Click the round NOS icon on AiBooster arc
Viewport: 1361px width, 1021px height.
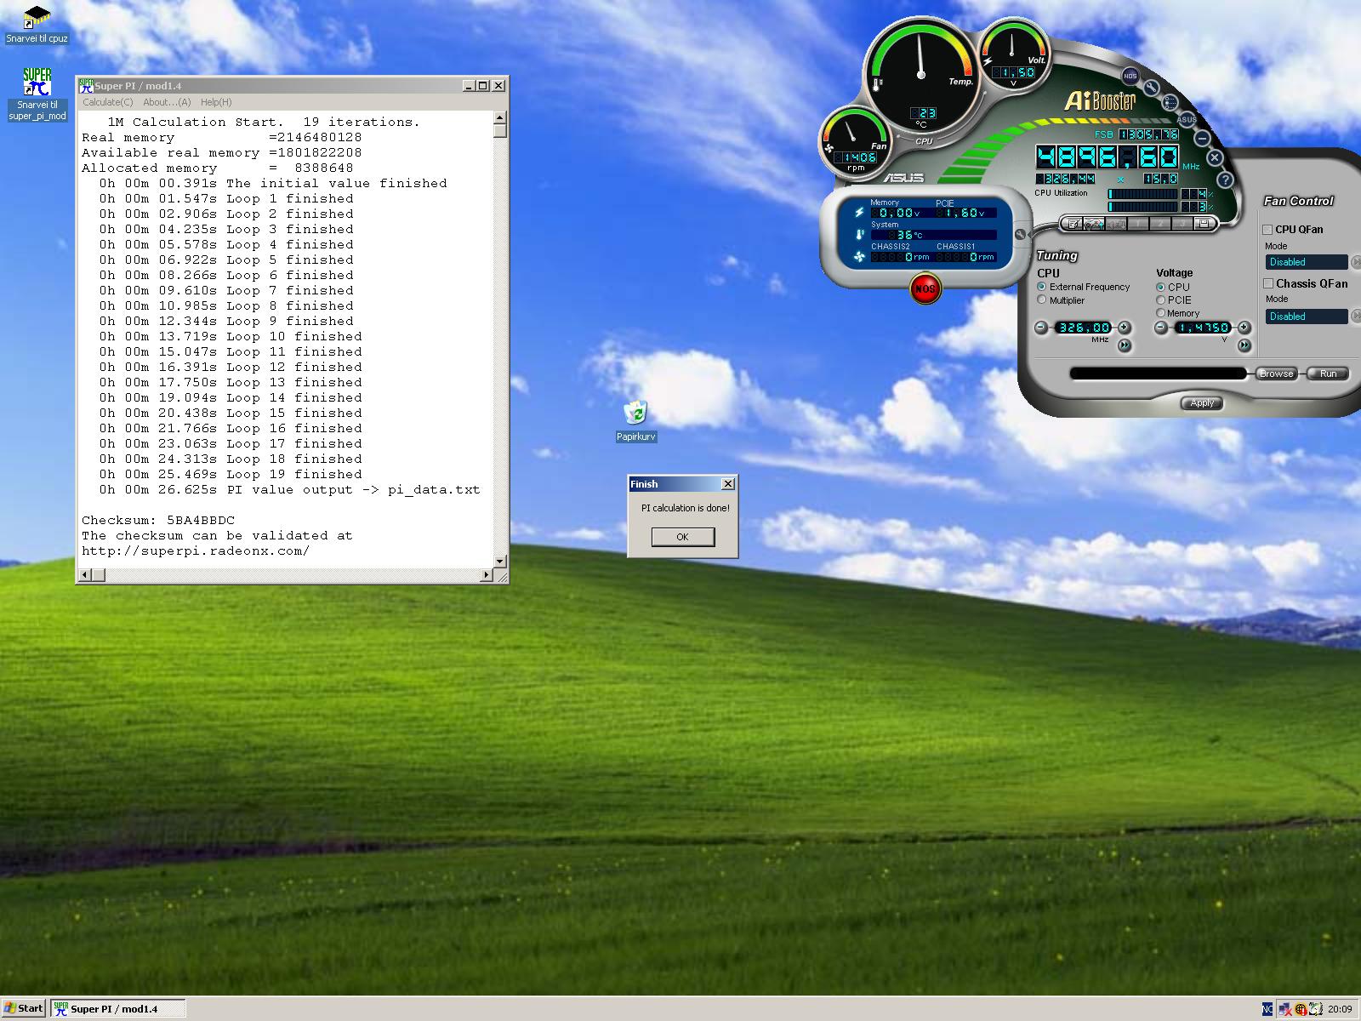(x=1130, y=76)
